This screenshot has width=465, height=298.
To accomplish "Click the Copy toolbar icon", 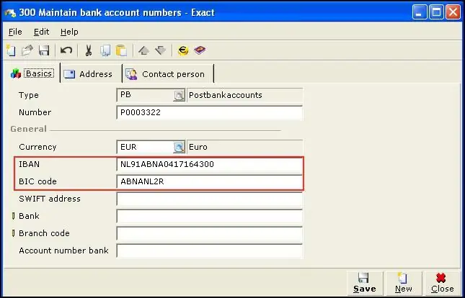I will pyautogui.click(x=105, y=50).
